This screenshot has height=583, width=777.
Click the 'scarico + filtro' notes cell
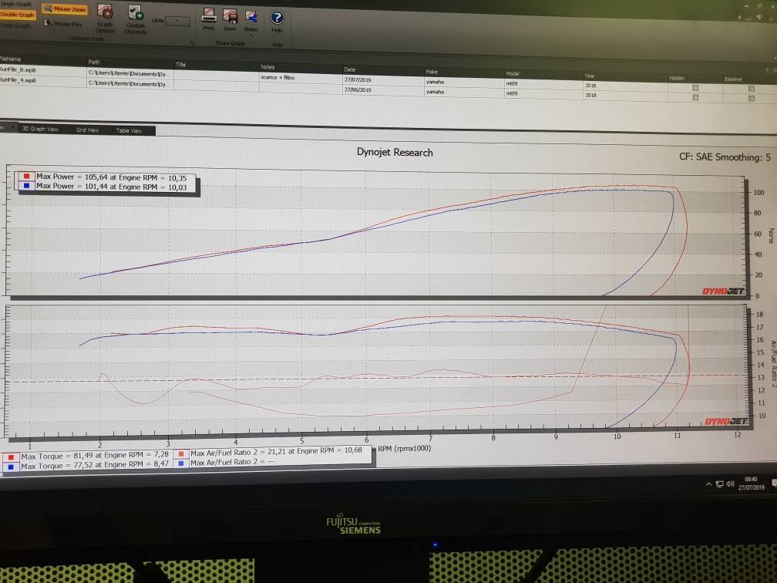point(277,77)
